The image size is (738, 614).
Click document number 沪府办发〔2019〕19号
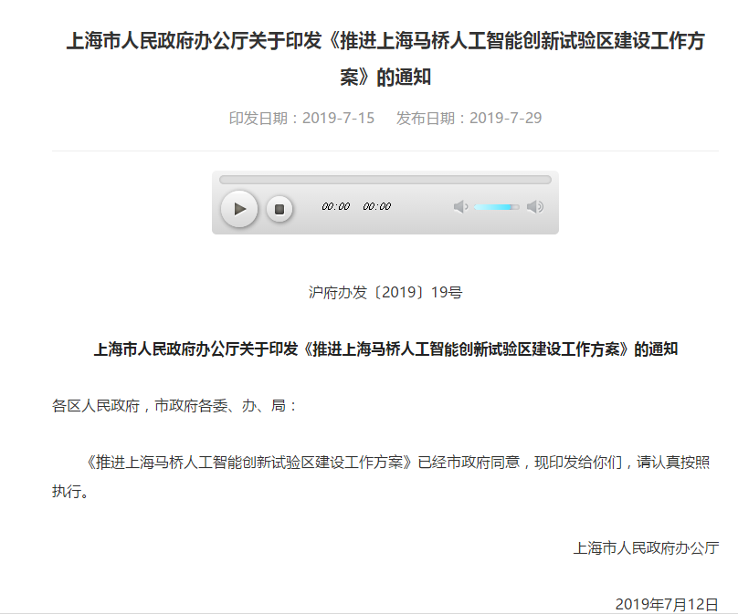click(385, 293)
